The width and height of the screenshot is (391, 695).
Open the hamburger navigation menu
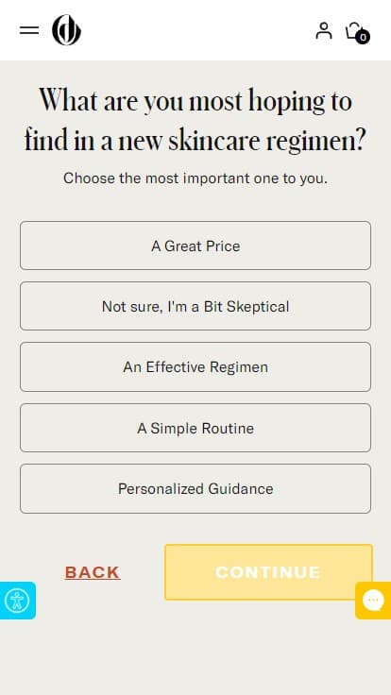pos(29,30)
